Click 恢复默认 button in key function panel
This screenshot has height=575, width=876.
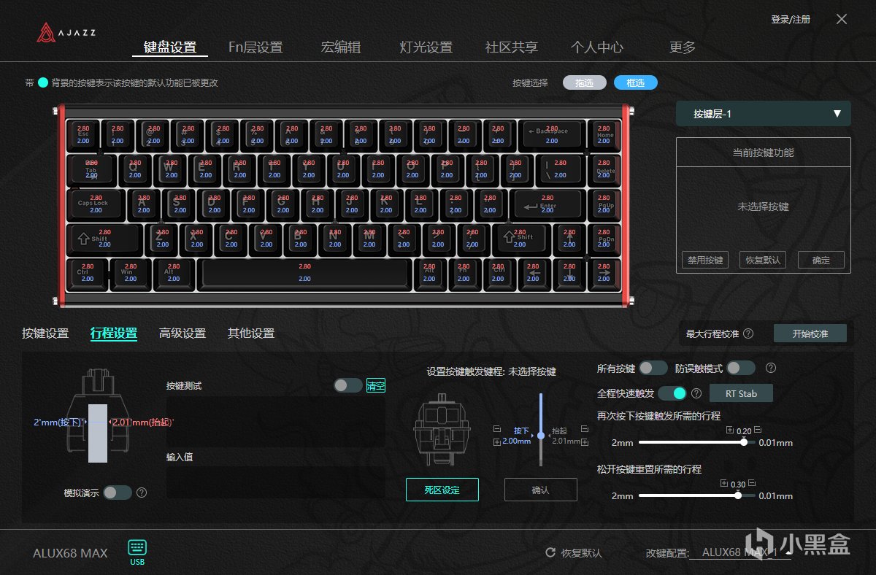(x=763, y=260)
